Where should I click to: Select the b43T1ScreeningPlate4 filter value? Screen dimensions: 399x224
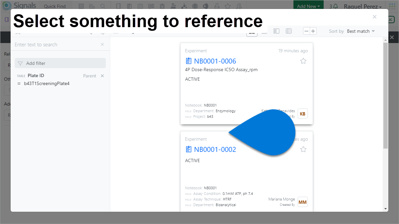tap(46, 83)
